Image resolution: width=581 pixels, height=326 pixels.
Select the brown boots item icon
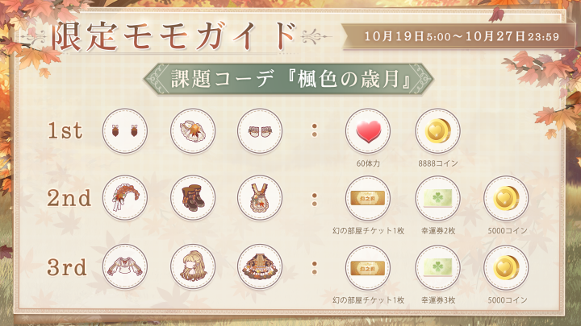pos(193,198)
